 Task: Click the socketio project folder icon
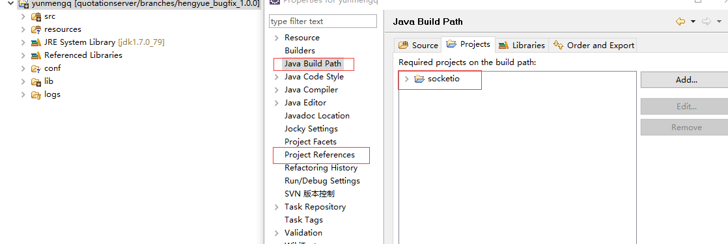[x=420, y=79]
